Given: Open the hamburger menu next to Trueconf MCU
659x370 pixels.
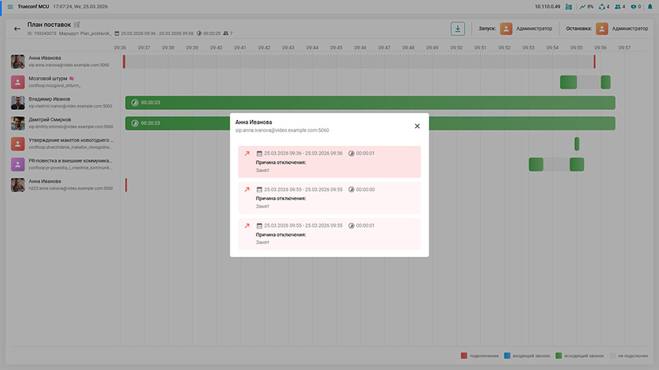Looking at the screenshot, I should [10, 6].
